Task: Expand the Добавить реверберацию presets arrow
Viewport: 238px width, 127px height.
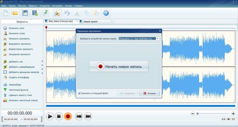Action: click(42, 65)
